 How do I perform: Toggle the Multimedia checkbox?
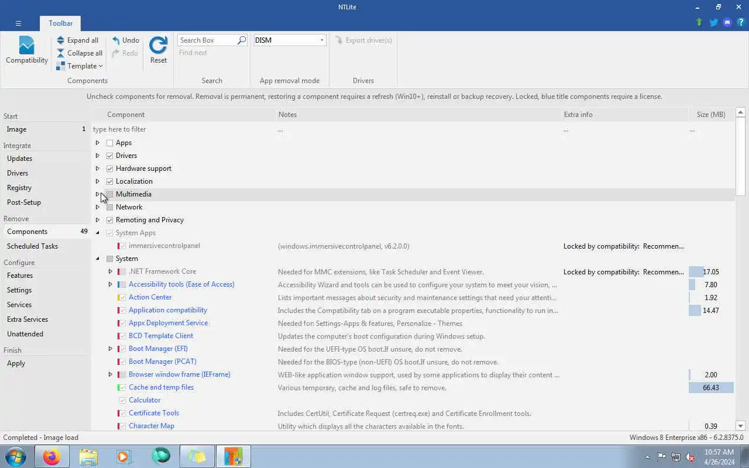point(109,194)
